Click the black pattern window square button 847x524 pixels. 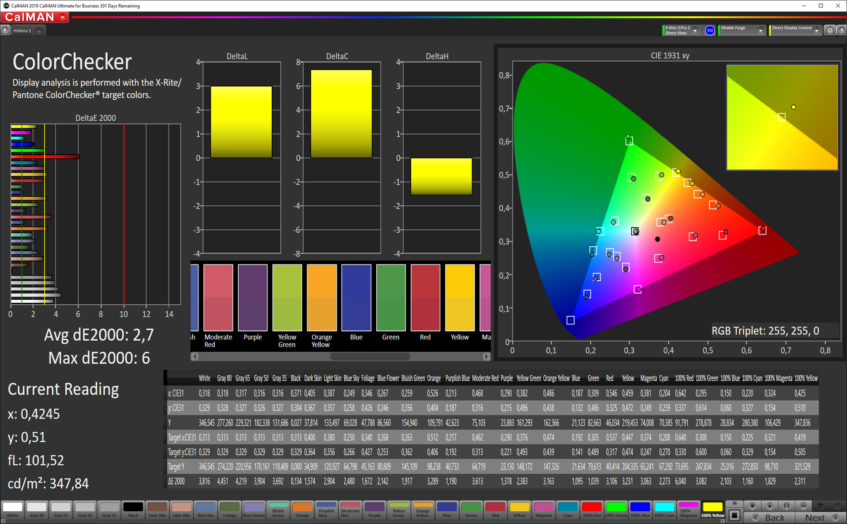click(735, 515)
